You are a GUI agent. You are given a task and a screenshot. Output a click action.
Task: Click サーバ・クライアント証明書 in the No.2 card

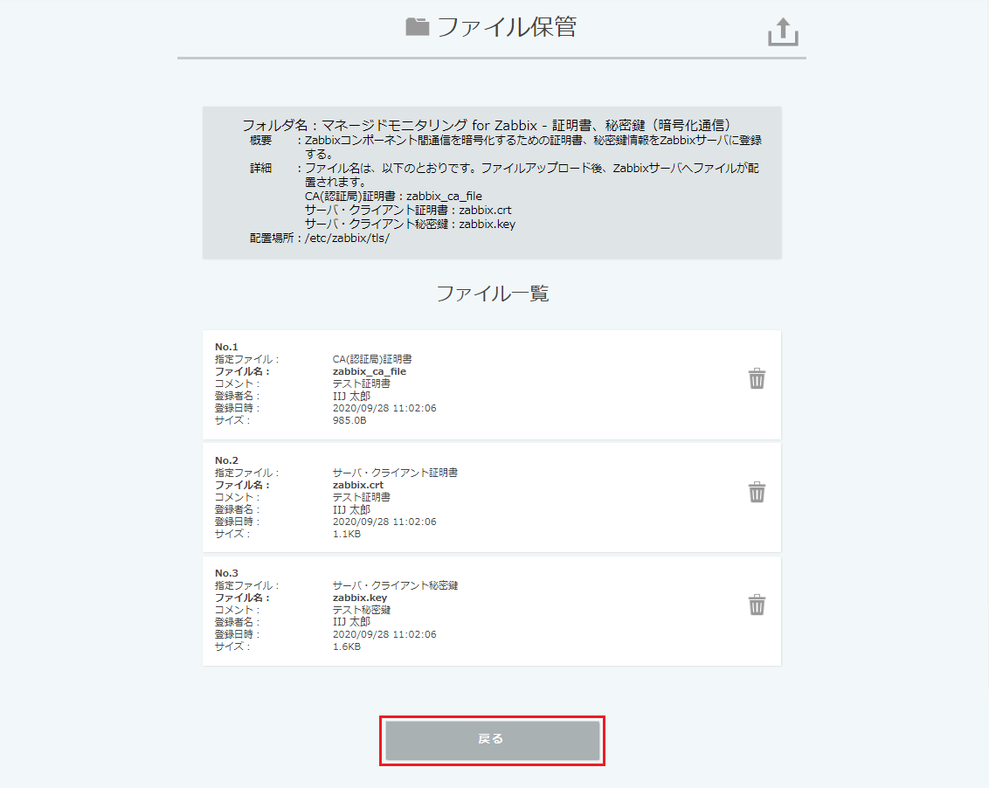coord(395,473)
